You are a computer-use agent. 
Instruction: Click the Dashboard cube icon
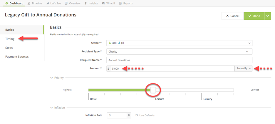pos(7,3)
